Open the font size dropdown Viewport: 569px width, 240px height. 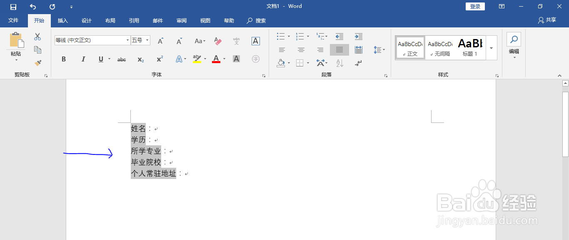click(147, 40)
